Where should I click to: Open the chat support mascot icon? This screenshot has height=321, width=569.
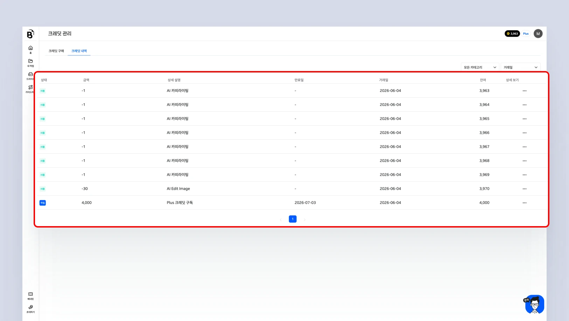pyautogui.click(x=534, y=304)
